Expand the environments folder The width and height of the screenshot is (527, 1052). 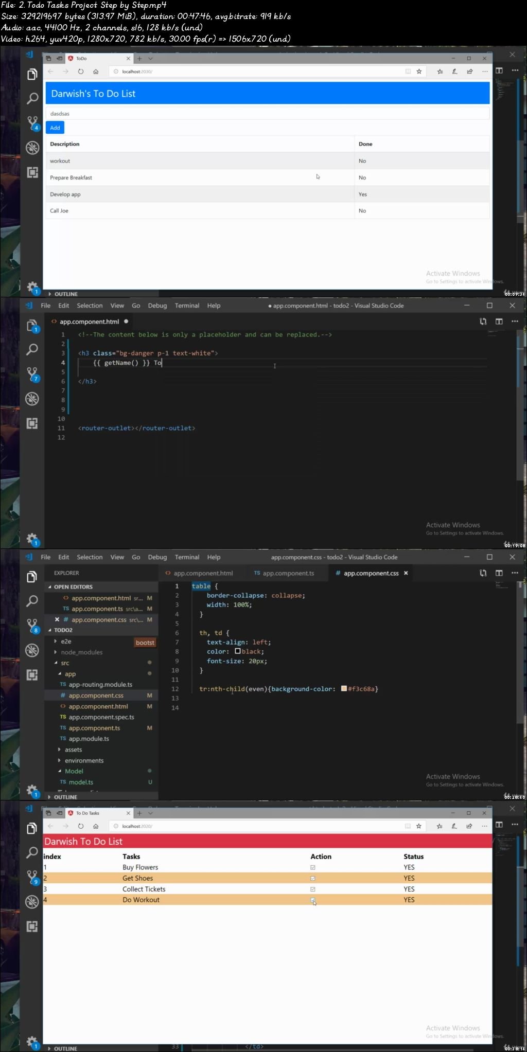[x=60, y=760]
